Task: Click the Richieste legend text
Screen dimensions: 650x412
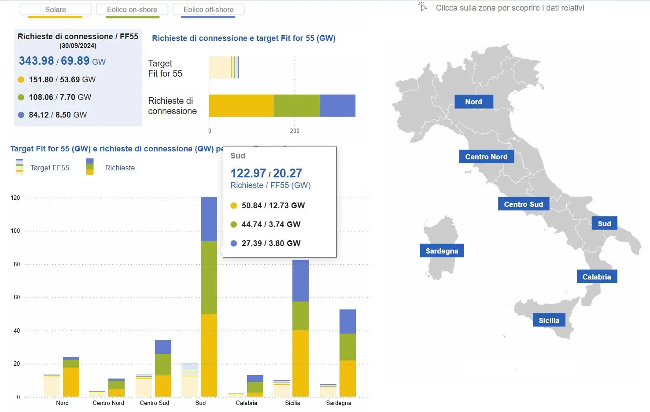Action: pos(120,168)
